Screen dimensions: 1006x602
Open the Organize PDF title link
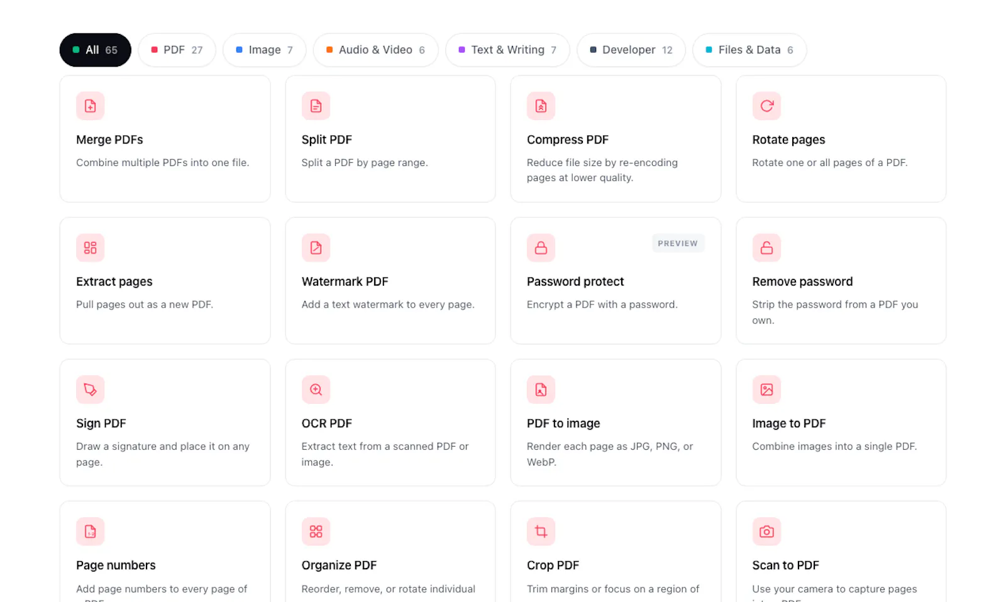pyautogui.click(x=339, y=566)
